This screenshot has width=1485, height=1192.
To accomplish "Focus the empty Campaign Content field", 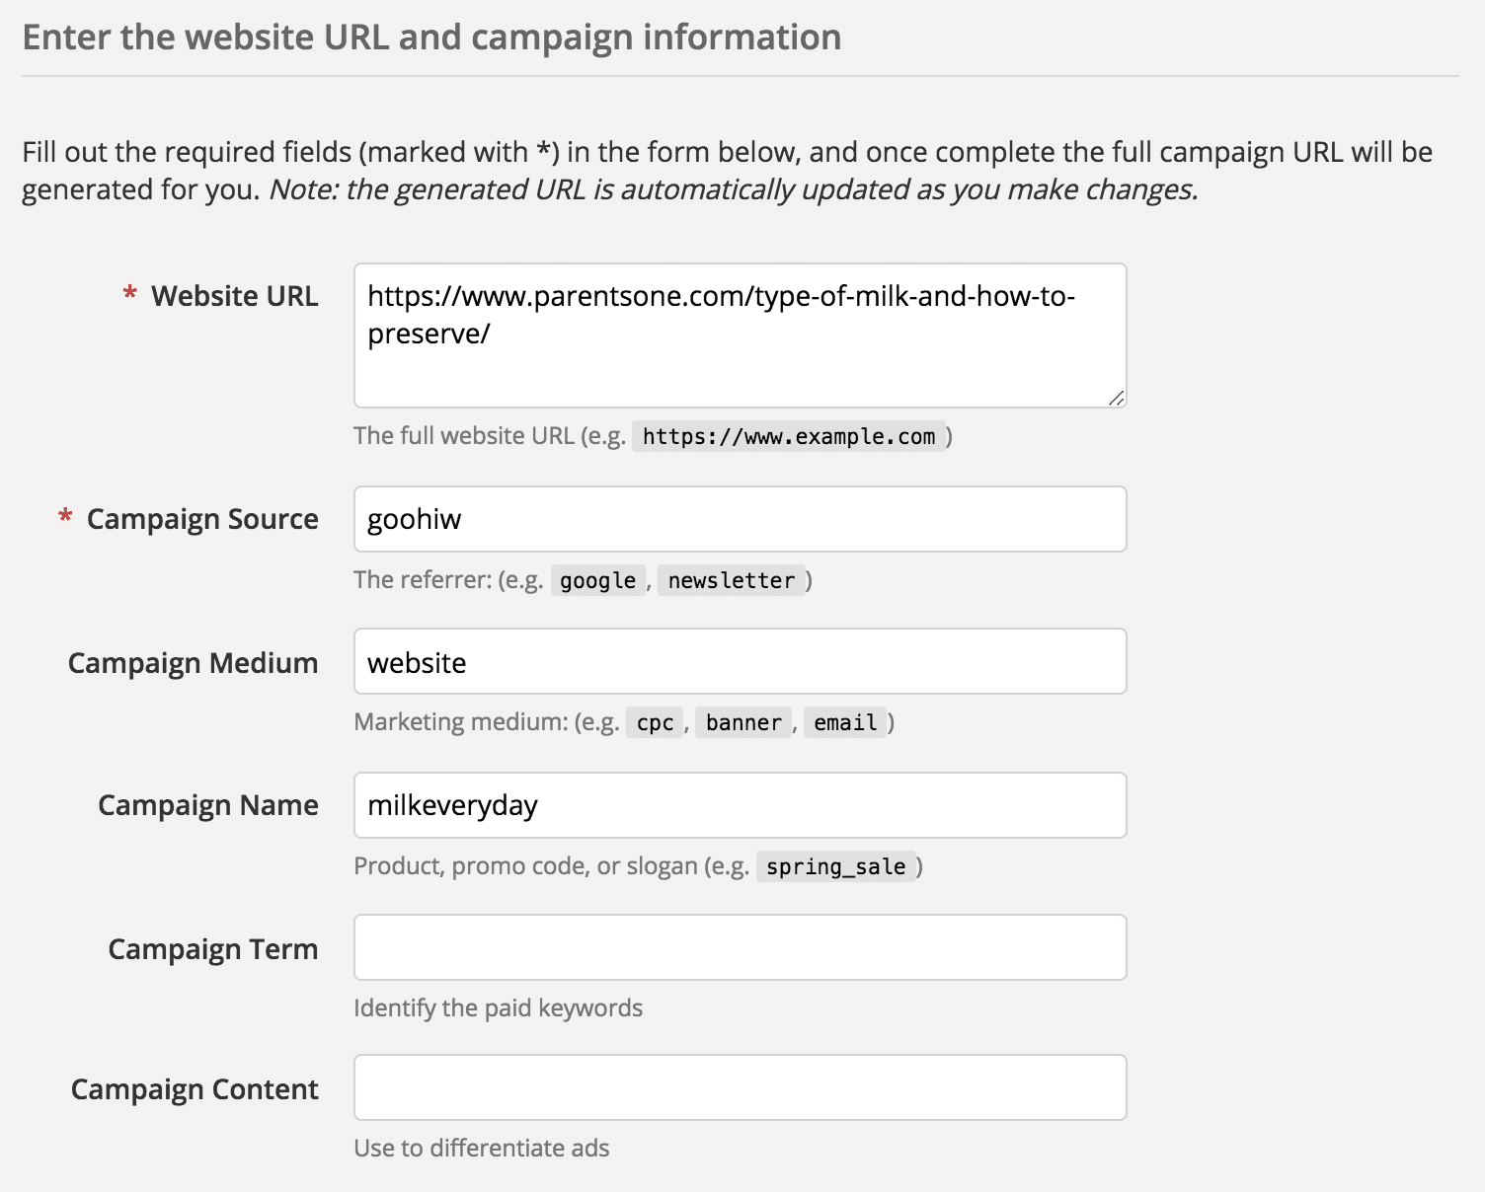I will click(x=740, y=1087).
